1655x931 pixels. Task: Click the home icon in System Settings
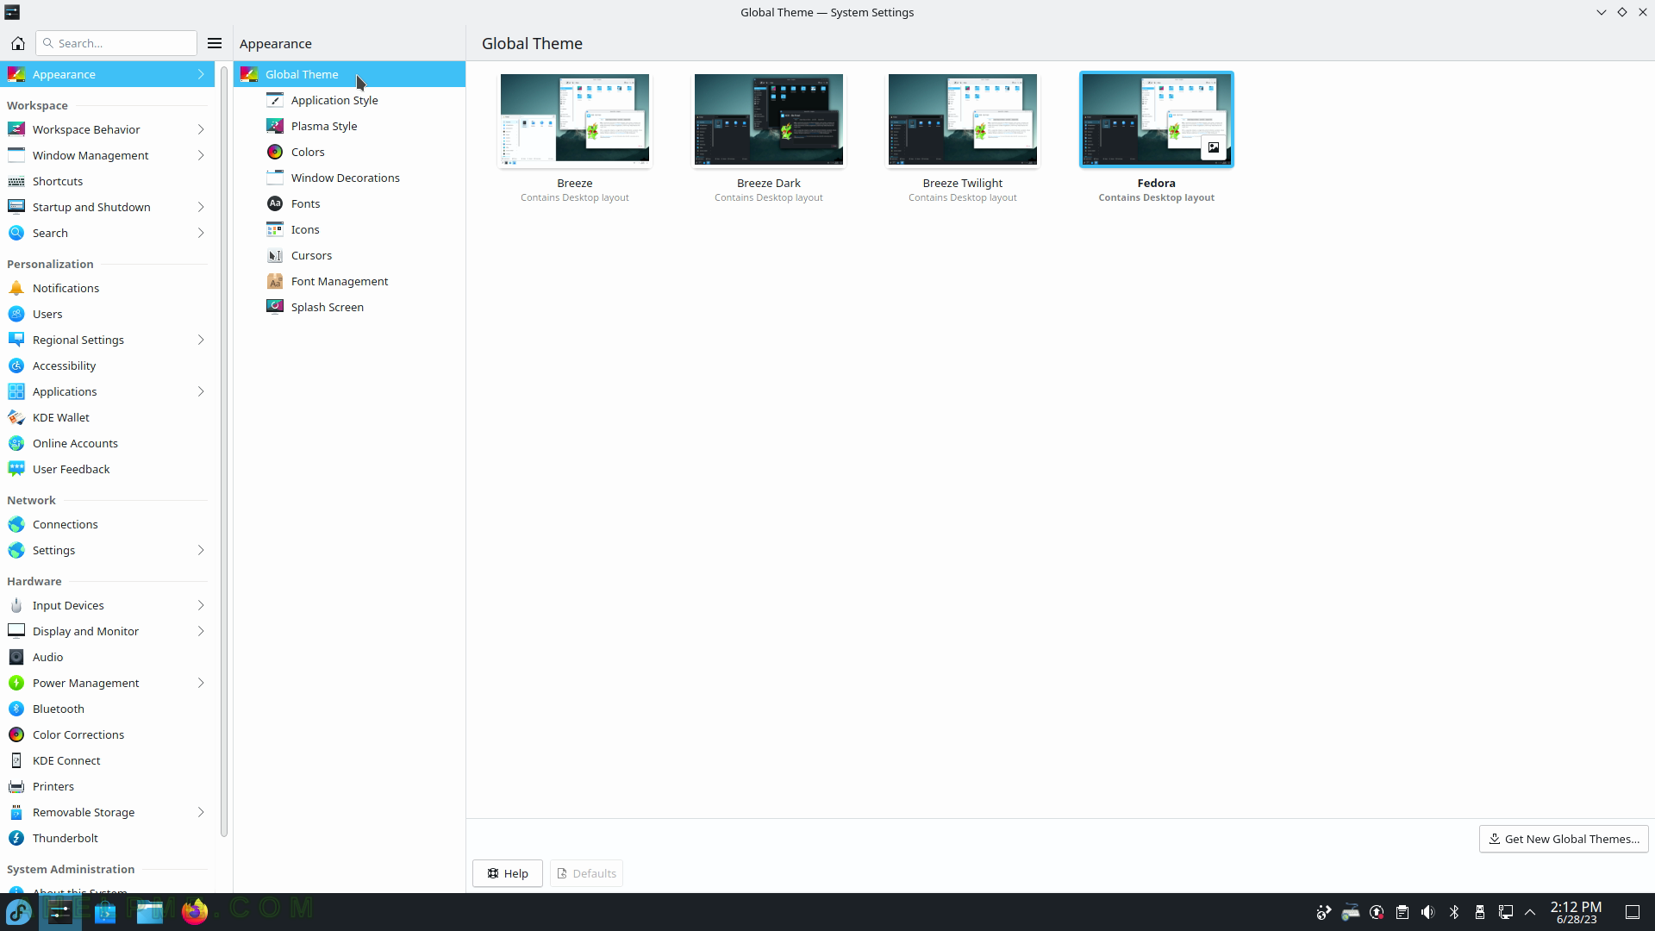17,43
